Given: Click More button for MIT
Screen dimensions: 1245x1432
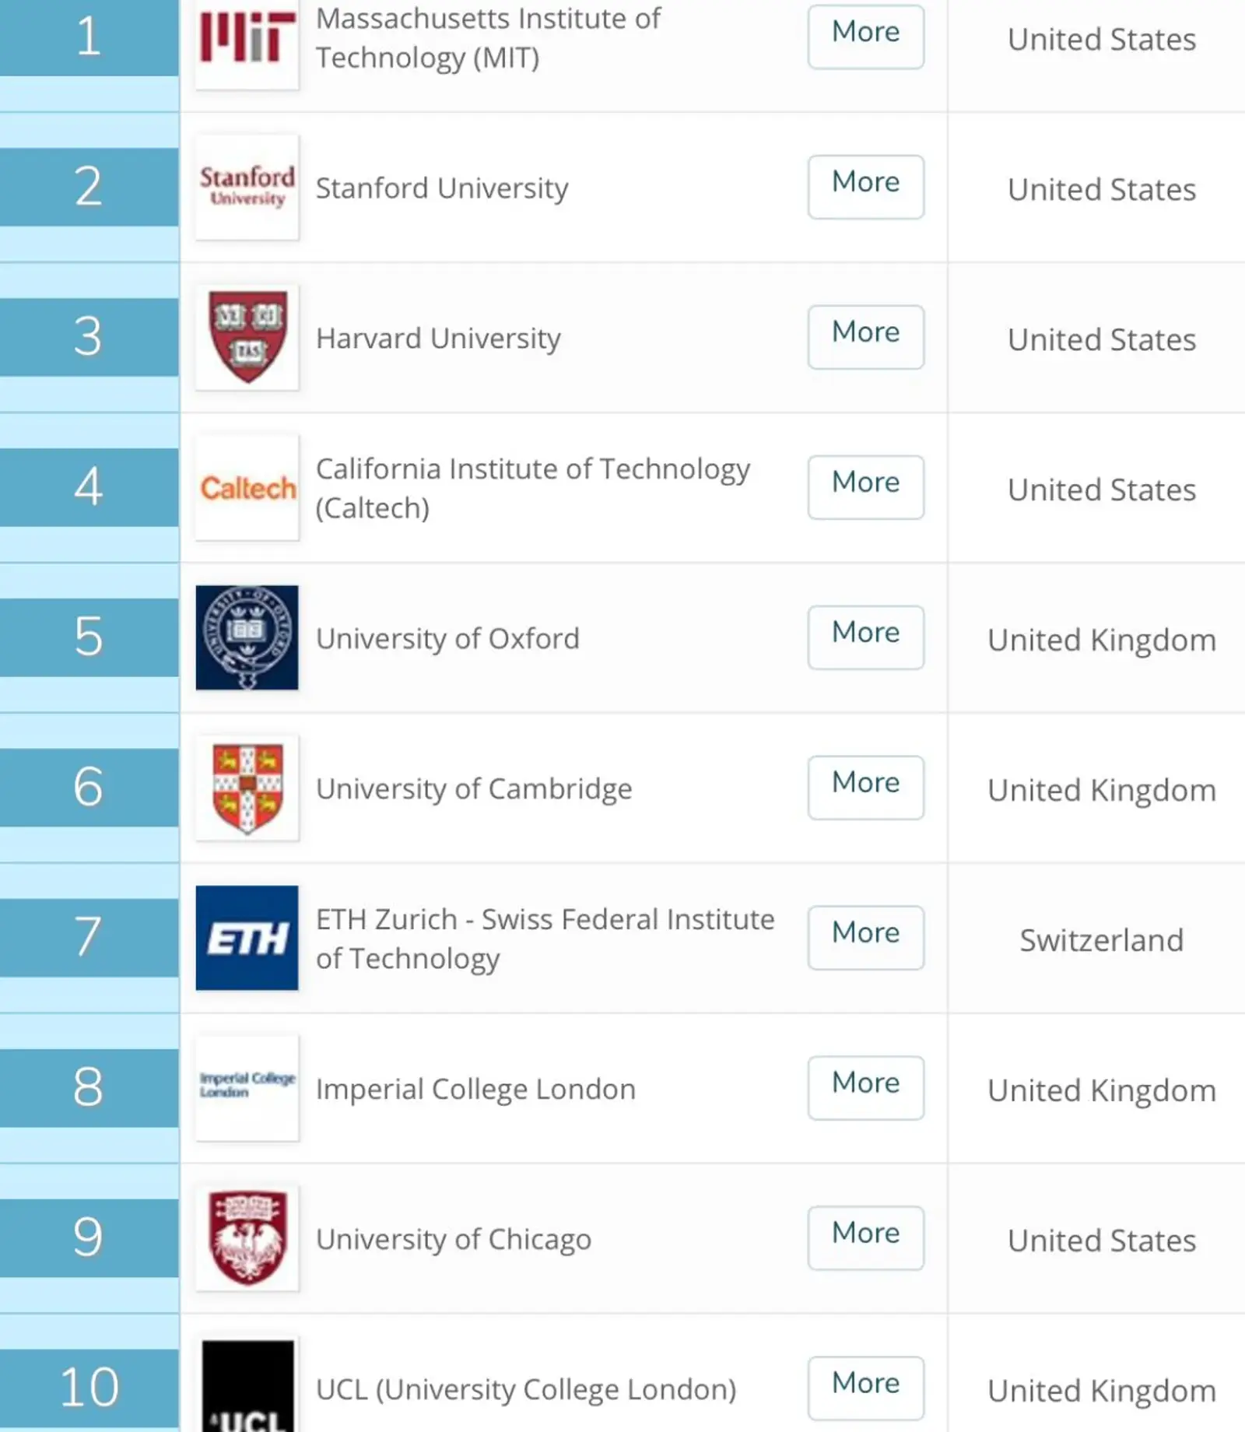Looking at the screenshot, I should pos(865,37).
